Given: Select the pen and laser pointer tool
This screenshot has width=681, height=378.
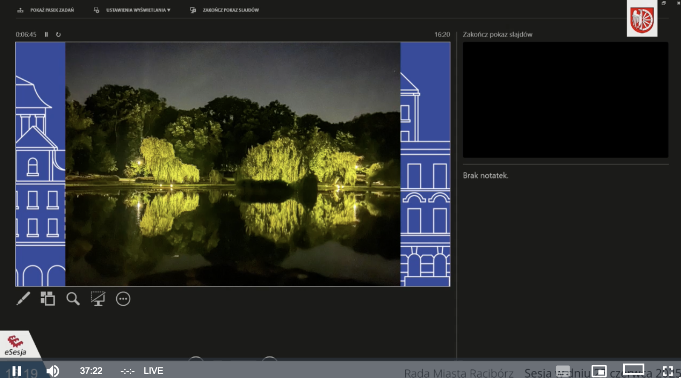Looking at the screenshot, I should (23, 299).
